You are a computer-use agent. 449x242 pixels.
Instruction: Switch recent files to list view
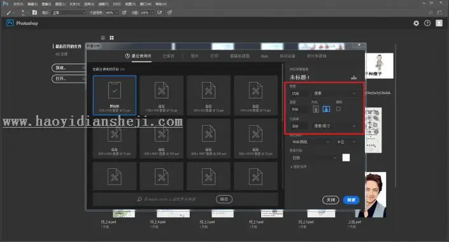(x=103, y=37)
